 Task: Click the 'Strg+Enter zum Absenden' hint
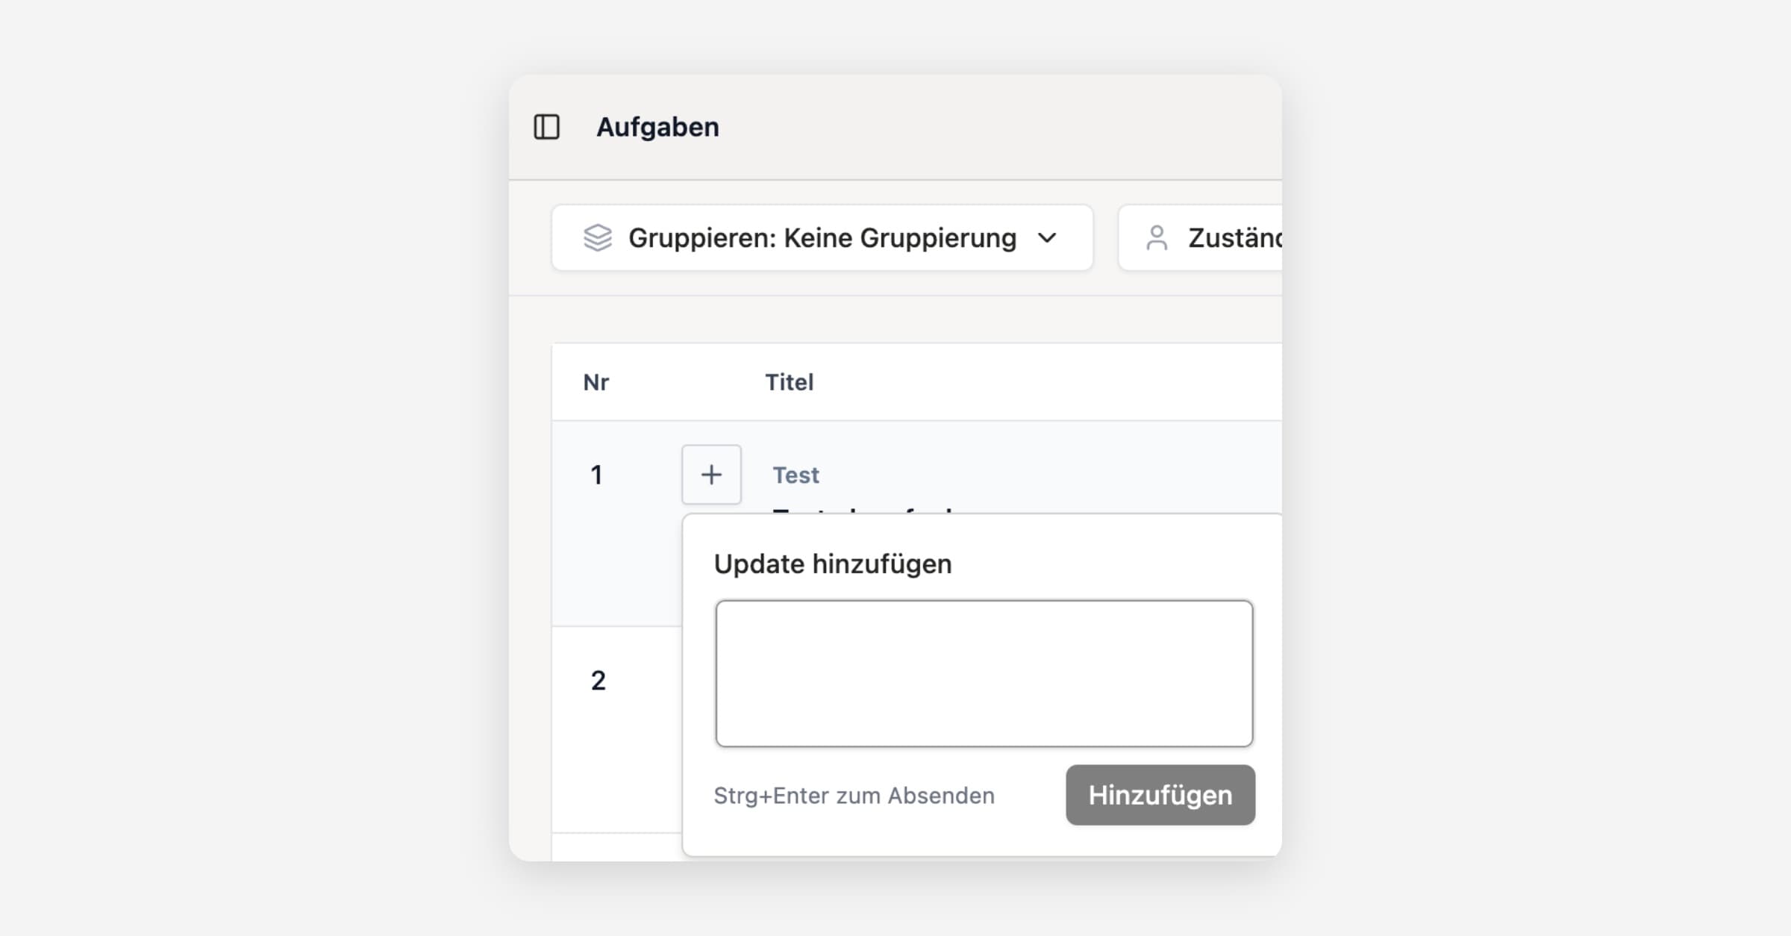point(854,796)
